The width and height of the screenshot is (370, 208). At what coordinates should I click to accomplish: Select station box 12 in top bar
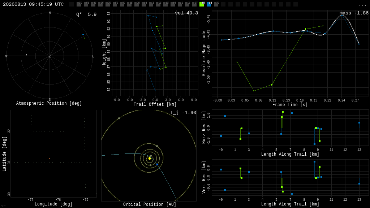[x=158, y=4]
